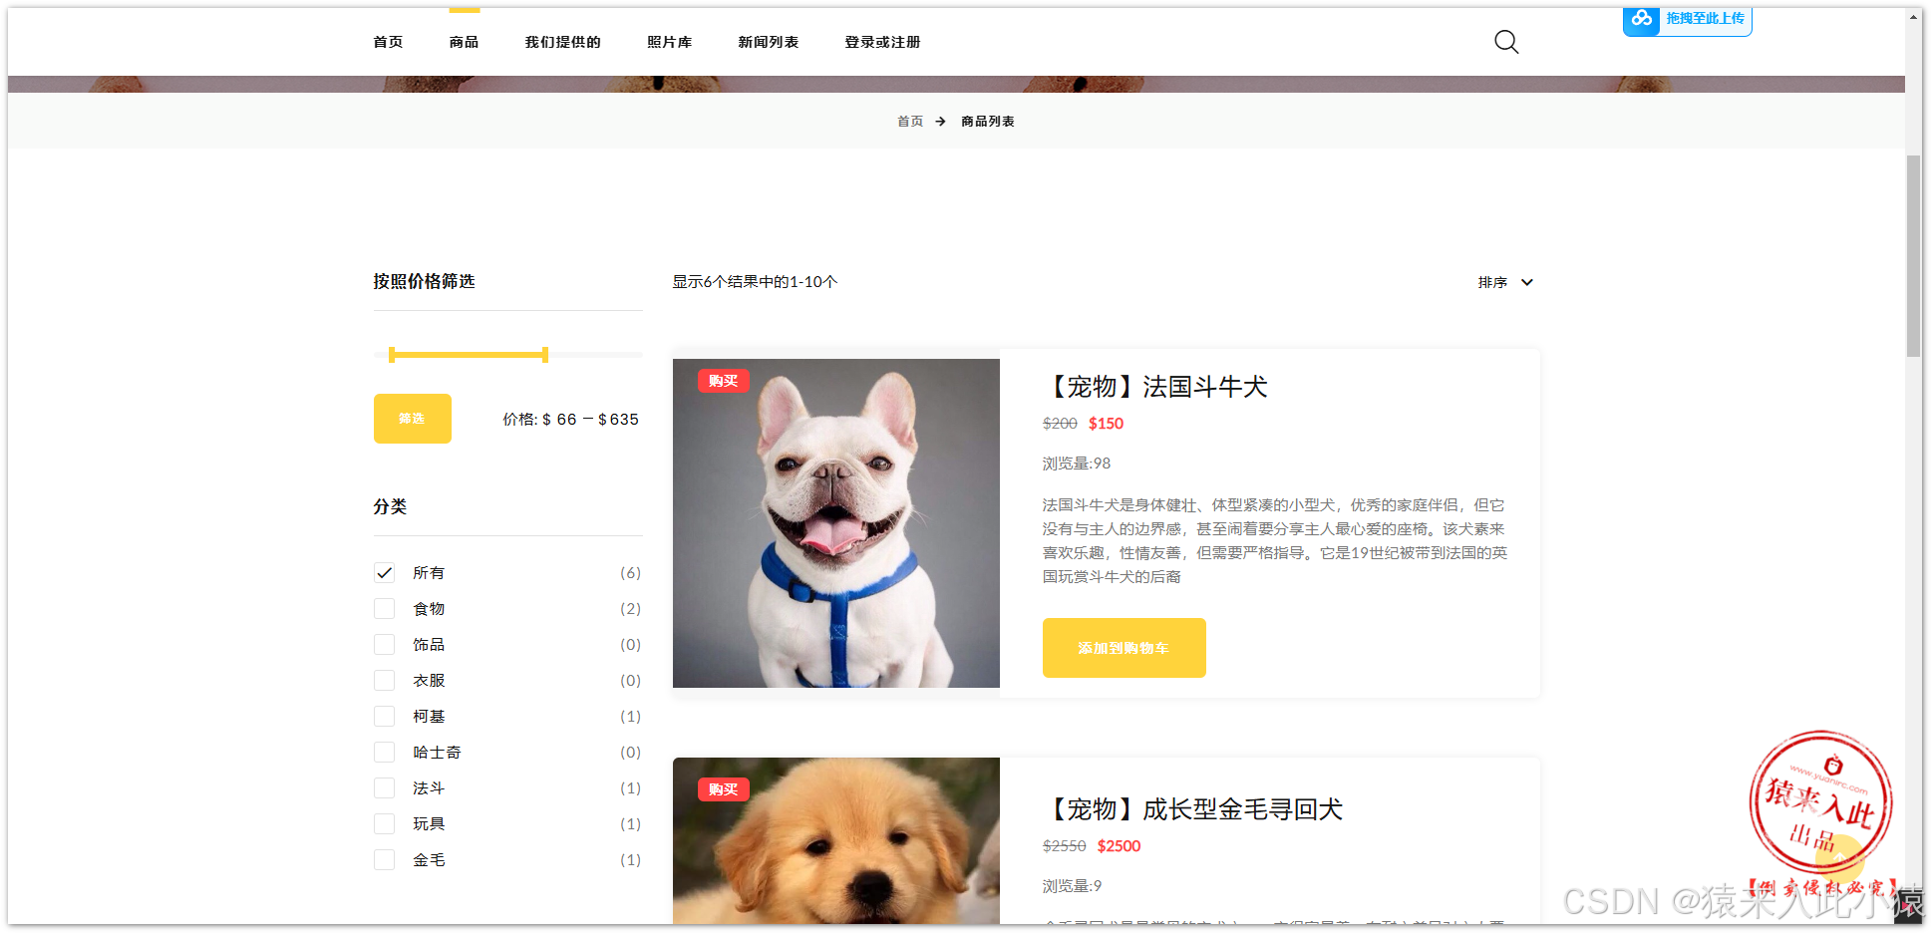The height and width of the screenshot is (933, 1931).
Task: Check the 金毛 category checkbox
Action: [384, 859]
